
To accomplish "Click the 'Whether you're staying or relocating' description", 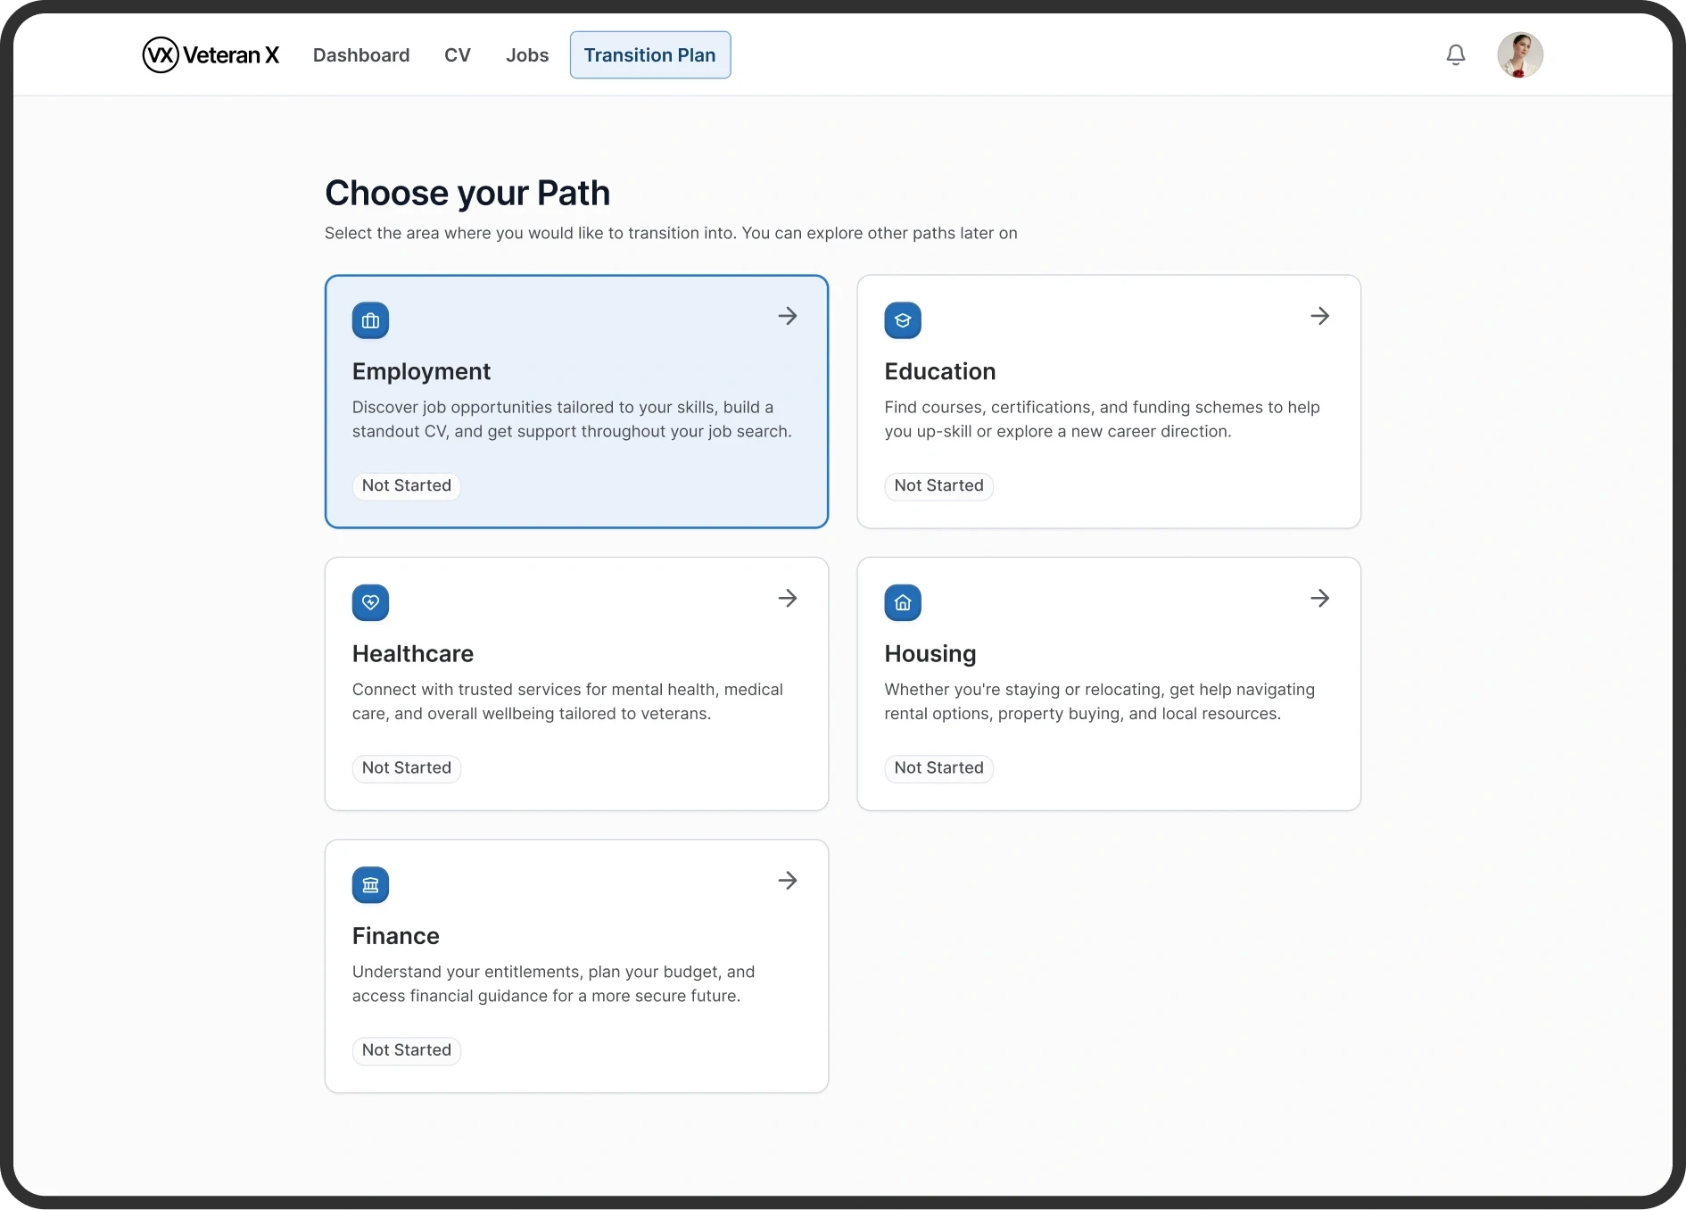I will 1099,701.
